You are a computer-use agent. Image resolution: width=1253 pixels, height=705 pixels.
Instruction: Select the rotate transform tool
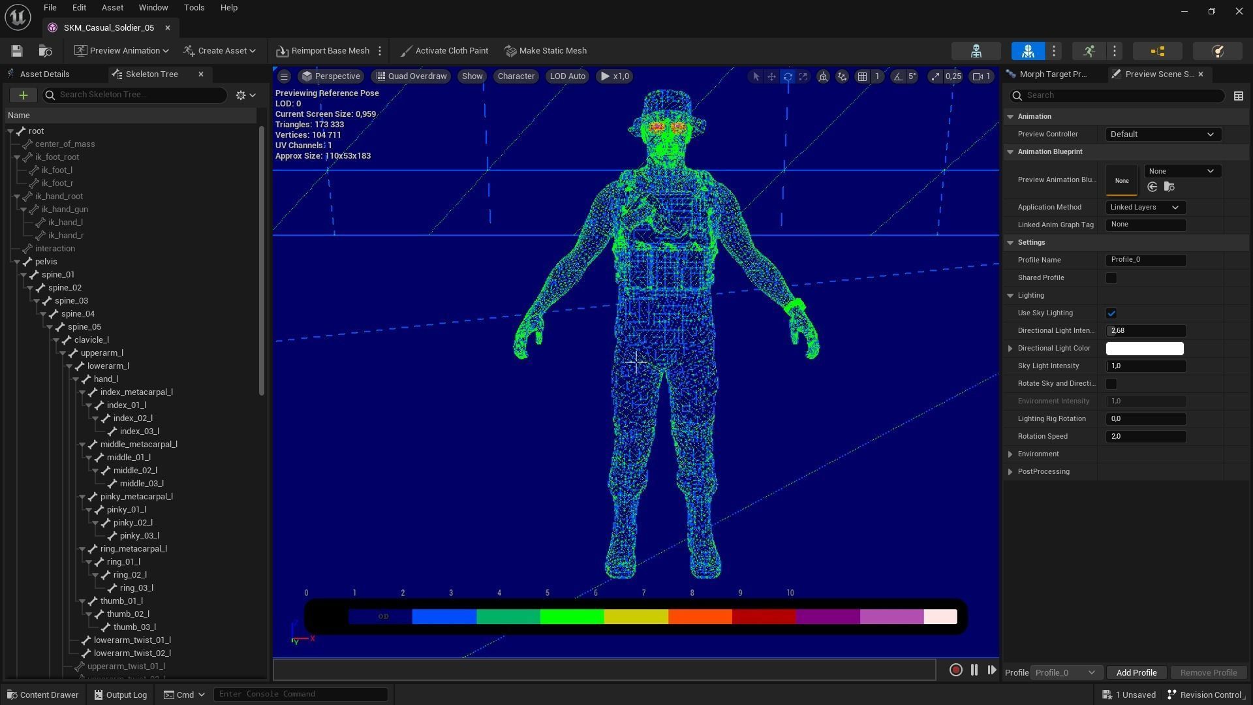(x=788, y=76)
